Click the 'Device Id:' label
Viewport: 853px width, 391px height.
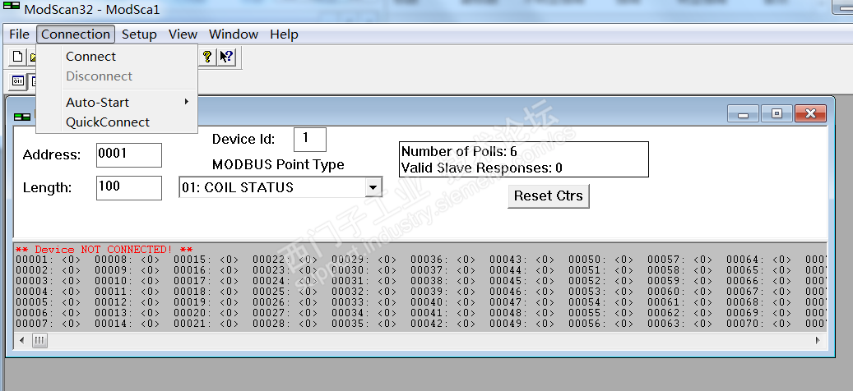[x=243, y=139]
